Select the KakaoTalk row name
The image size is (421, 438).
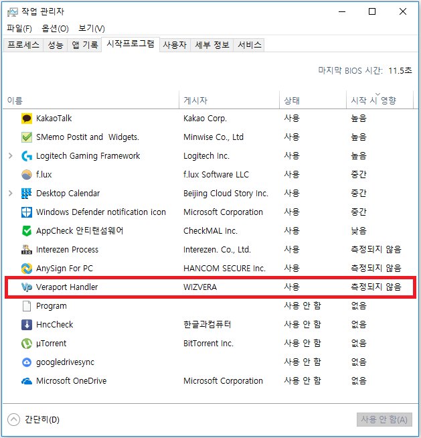[54, 119]
